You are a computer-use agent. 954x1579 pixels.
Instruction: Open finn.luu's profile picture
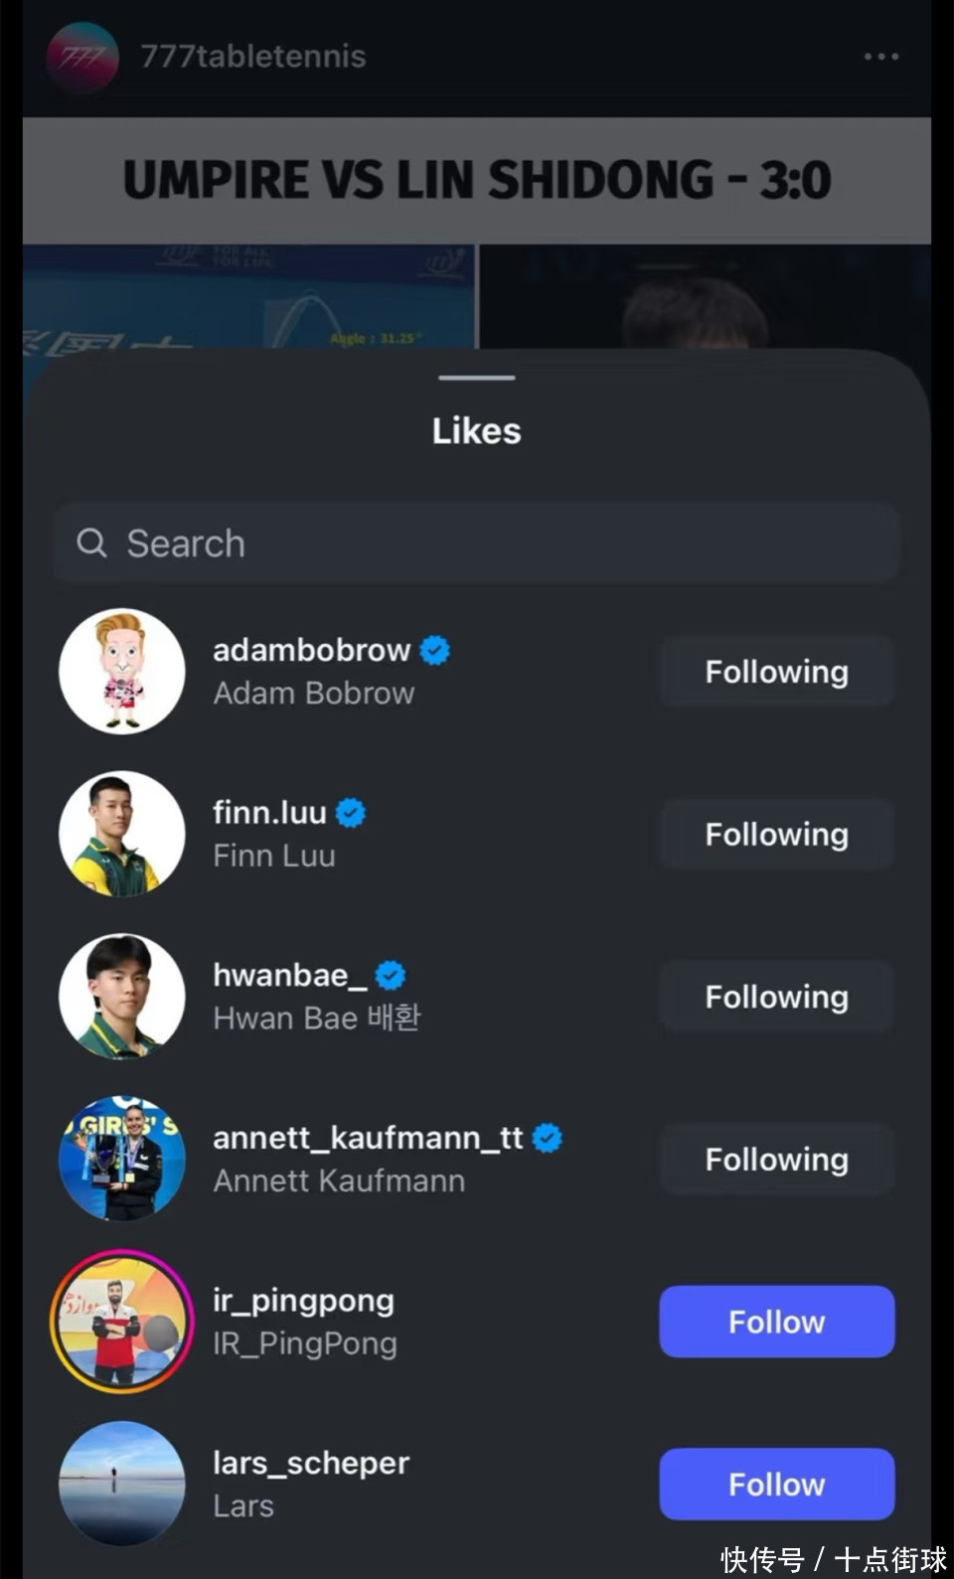[122, 835]
